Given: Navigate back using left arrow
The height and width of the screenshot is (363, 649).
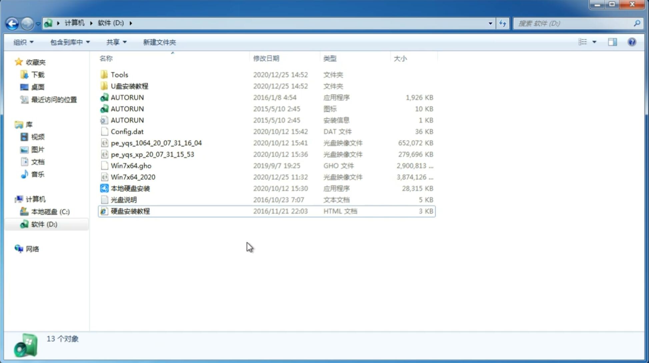Looking at the screenshot, I should pyautogui.click(x=12, y=23).
